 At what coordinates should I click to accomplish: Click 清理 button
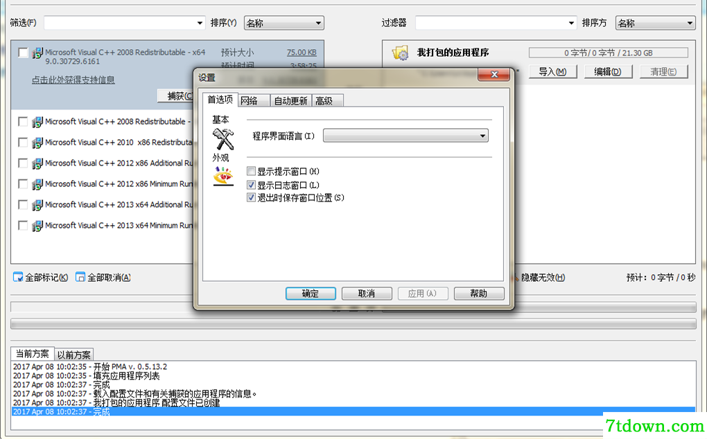(x=663, y=71)
